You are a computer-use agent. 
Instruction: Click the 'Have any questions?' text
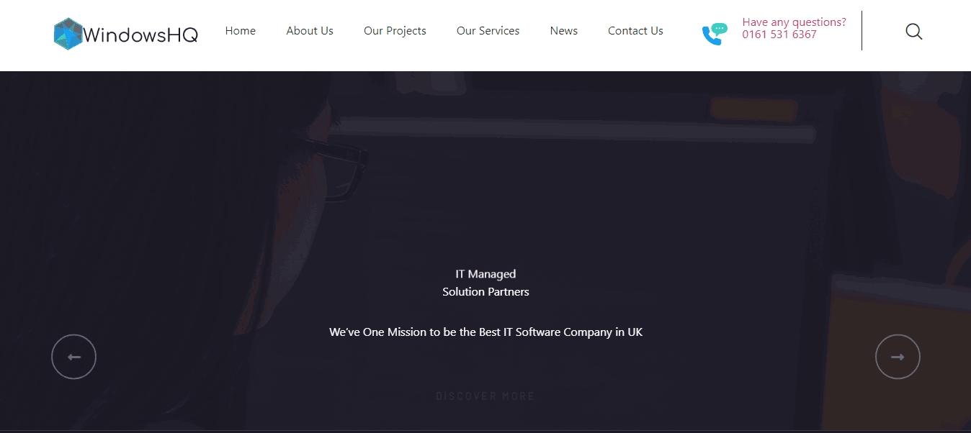pyautogui.click(x=794, y=22)
